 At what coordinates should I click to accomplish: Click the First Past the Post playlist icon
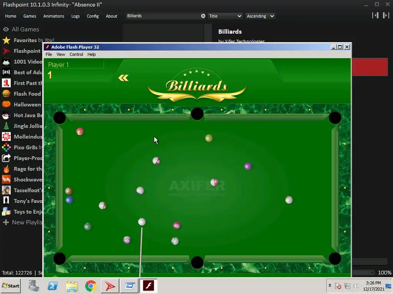click(x=6, y=83)
